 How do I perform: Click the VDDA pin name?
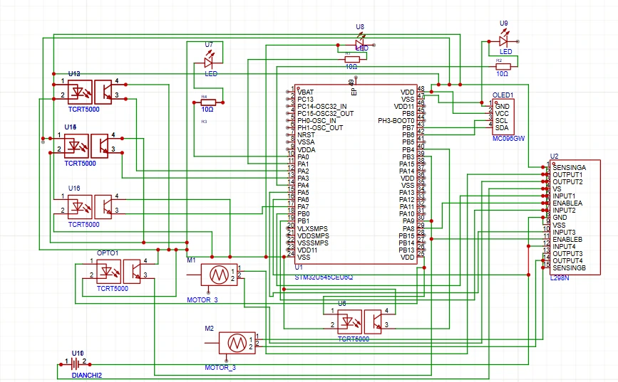pyautogui.click(x=307, y=150)
